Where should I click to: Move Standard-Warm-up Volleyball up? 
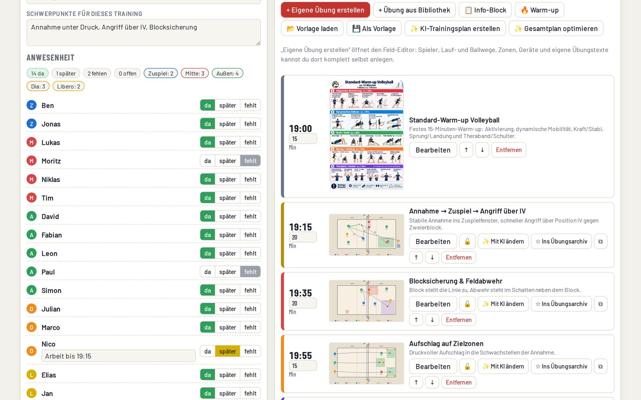coord(466,150)
